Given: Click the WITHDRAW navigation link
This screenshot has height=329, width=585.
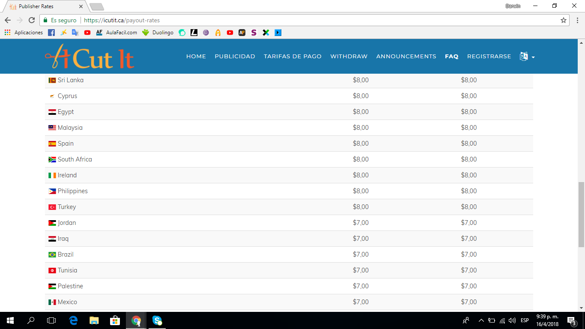Looking at the screenshot, I should coord(349,56).
